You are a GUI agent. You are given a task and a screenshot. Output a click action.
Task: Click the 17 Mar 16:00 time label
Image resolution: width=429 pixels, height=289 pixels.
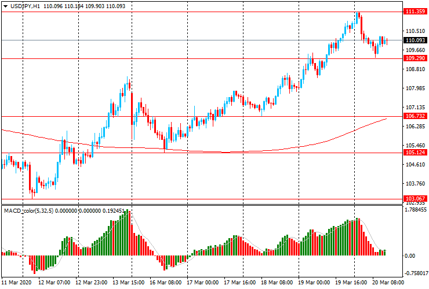click(x=240, y=283)
